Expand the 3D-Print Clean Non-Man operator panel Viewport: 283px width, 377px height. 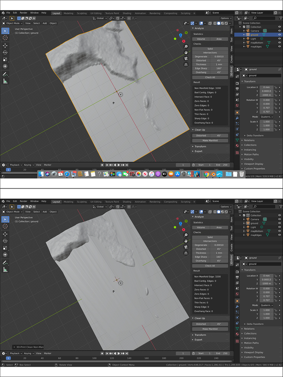(x=28, y=347)
